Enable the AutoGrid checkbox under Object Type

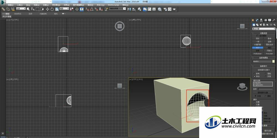point(257,36)
